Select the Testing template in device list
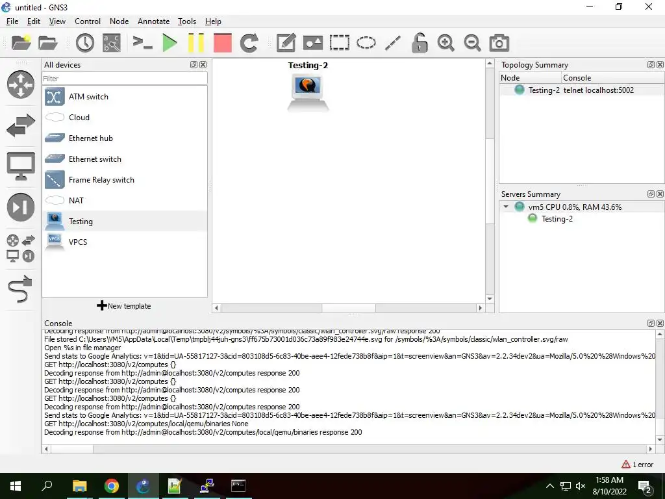665x499 pixels. (x=125, y=222)
